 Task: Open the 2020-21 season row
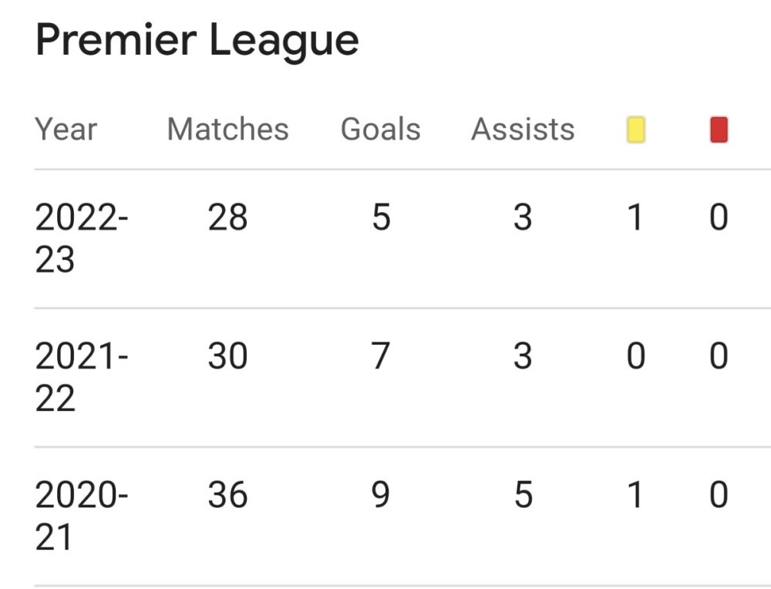click(82, 516)
